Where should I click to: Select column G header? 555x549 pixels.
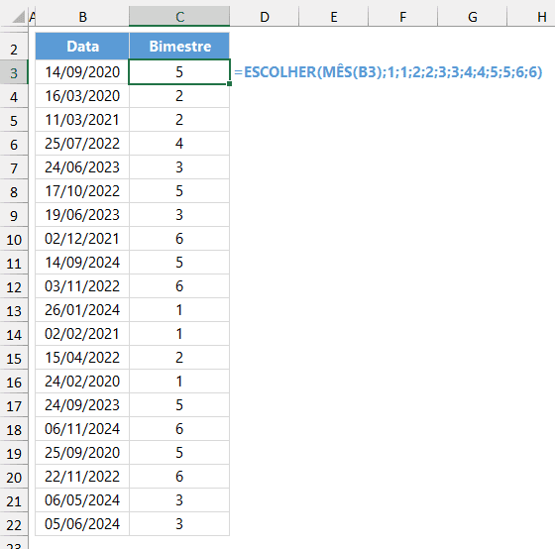(473, 17)
